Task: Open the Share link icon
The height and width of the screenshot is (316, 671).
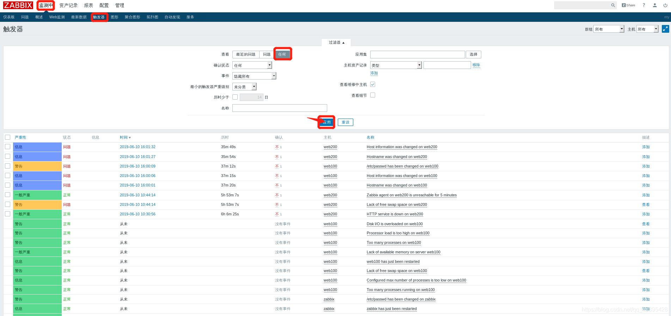Action: (628, 5)
